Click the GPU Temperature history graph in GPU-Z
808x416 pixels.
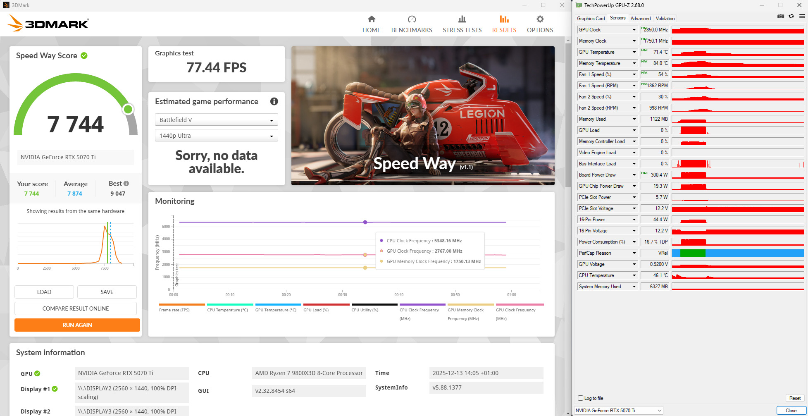tap(738, 52)
